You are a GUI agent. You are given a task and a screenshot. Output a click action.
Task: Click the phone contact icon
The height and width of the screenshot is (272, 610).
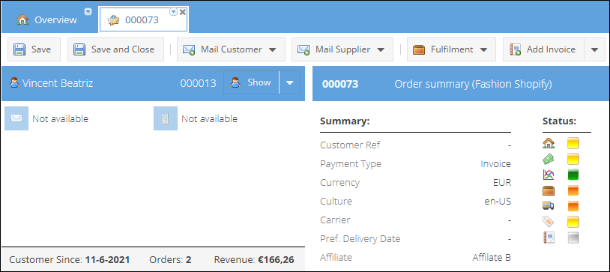tap(166, 118)
